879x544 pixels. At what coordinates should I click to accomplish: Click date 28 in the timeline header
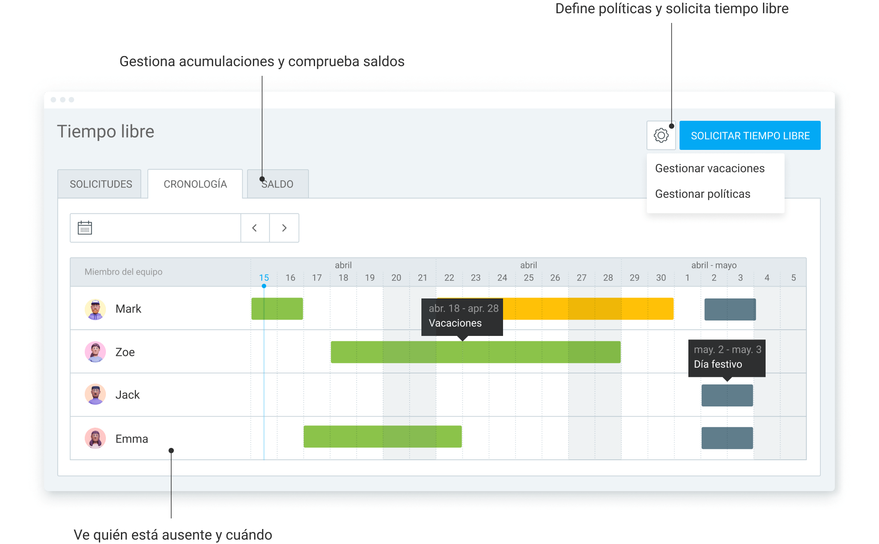click(x=608, y=278)
